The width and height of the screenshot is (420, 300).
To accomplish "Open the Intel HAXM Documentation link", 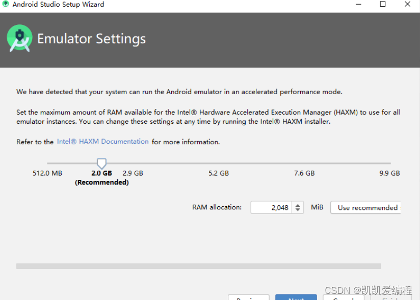I will coord(102,142).
